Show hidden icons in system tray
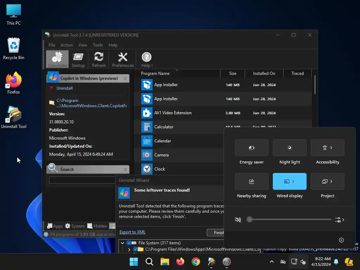The height and width of the screenshot is (270, 360). (272, 262)
